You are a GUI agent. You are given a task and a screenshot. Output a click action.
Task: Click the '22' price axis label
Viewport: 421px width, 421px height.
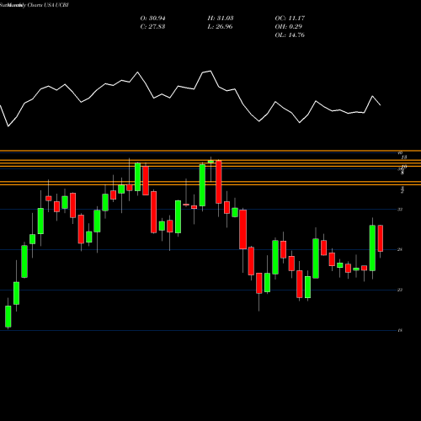pos(400,290)
